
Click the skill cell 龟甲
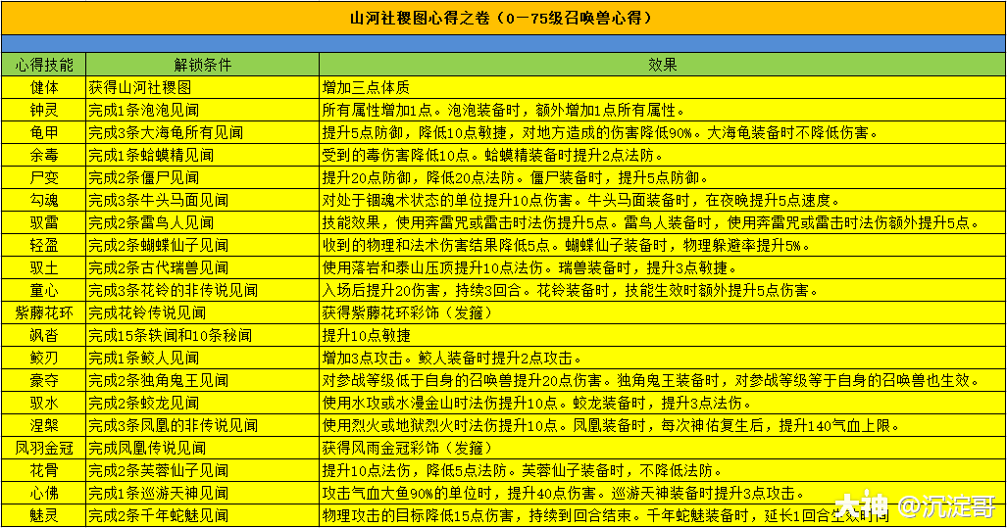44,132
